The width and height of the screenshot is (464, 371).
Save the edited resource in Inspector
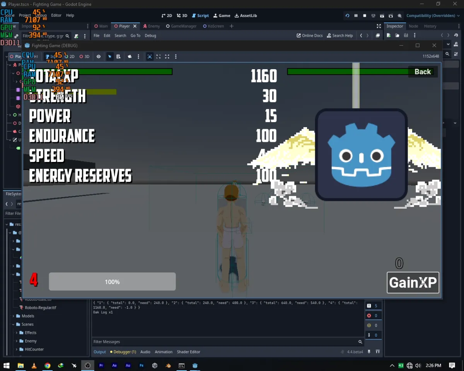[x=406, y=36]
